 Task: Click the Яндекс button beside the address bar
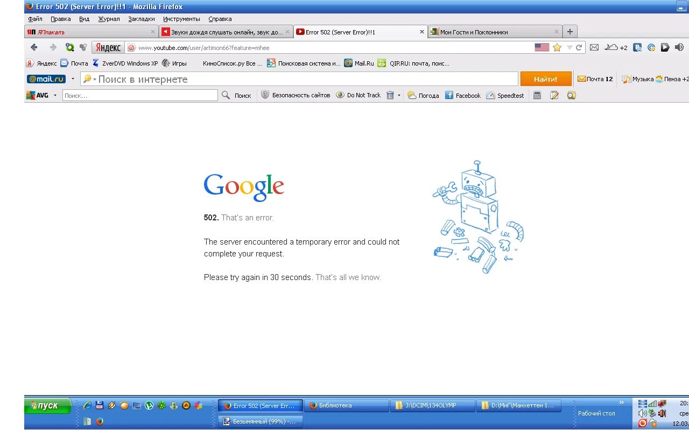108,47
